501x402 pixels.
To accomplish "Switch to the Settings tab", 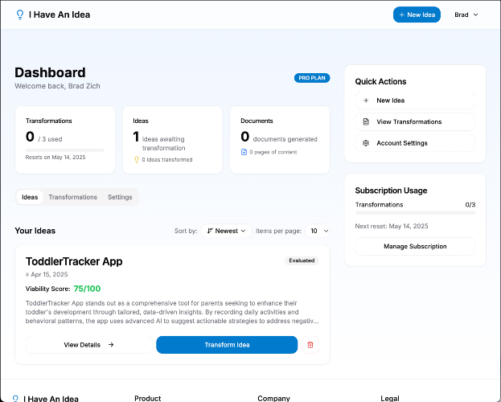I will (x=120, y=197).
